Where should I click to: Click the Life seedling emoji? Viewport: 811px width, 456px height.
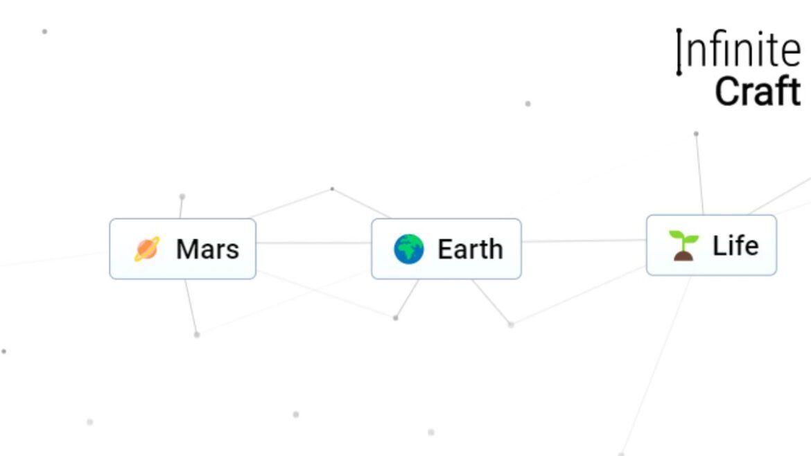(683, 245)
